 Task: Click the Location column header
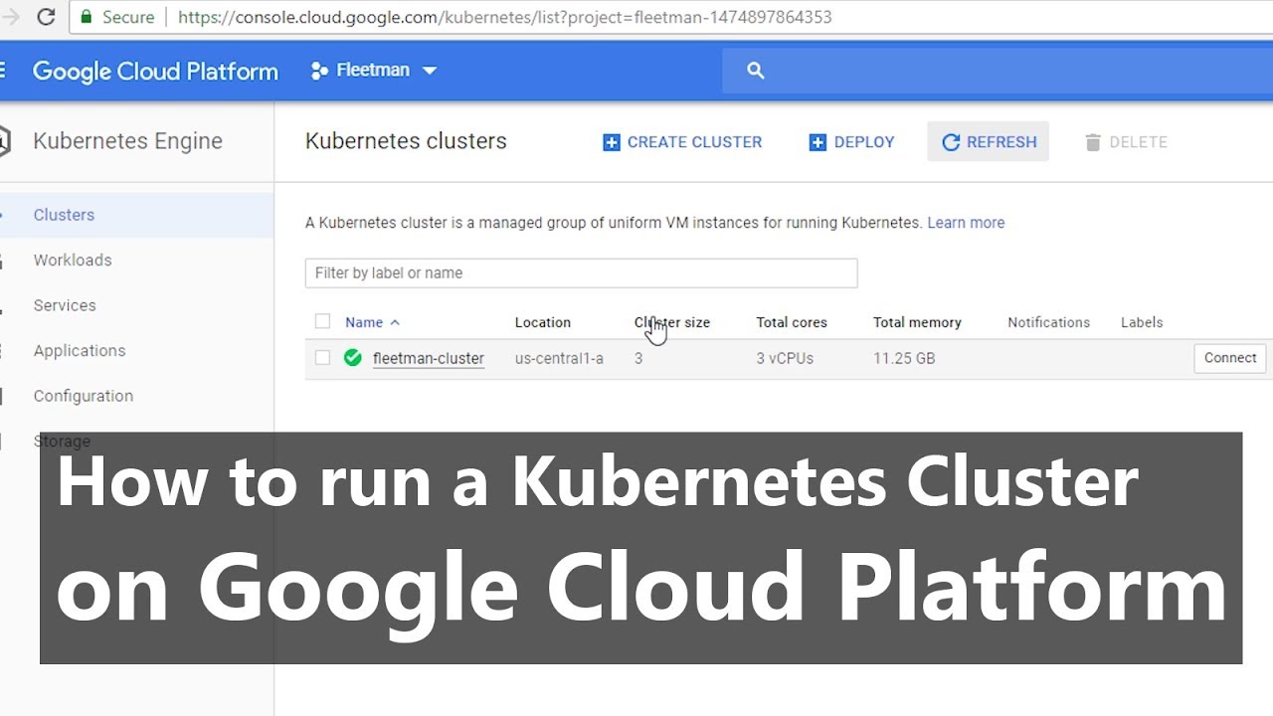(543, 322)
